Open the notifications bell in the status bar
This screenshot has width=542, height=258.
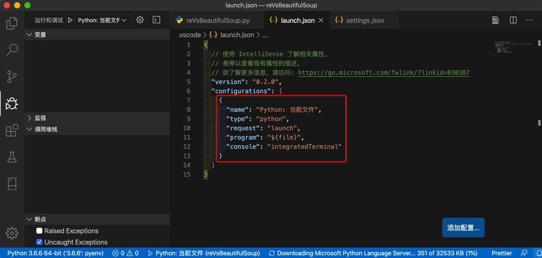click(x=538, y=253)
